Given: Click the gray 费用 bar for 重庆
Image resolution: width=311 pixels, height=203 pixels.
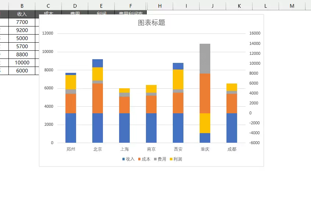Looking at the screenshot, I should [x=205, y=59].
